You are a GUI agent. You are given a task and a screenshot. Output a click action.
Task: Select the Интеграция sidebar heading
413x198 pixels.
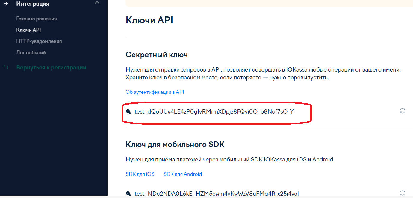tap(33, 4)
